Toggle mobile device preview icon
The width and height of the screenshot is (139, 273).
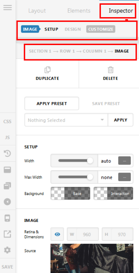coord(7,218)
